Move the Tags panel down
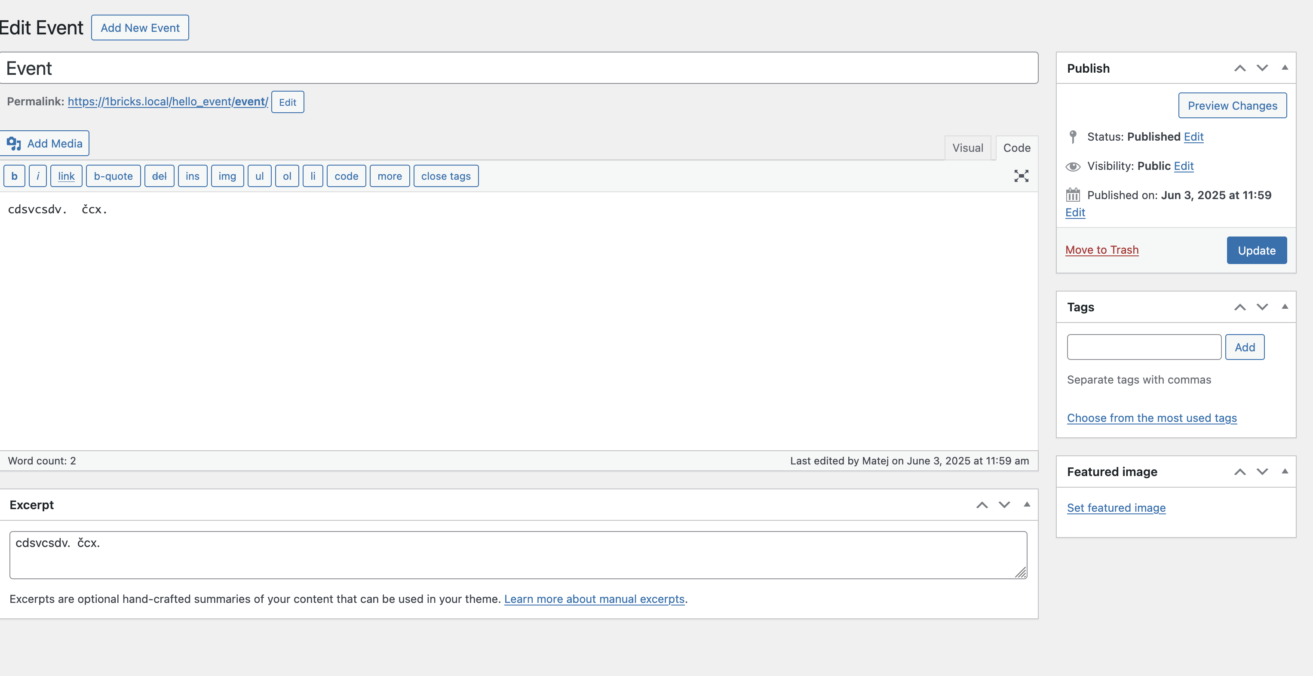Screen dimensions: 1313x676 pos(1263,307)
